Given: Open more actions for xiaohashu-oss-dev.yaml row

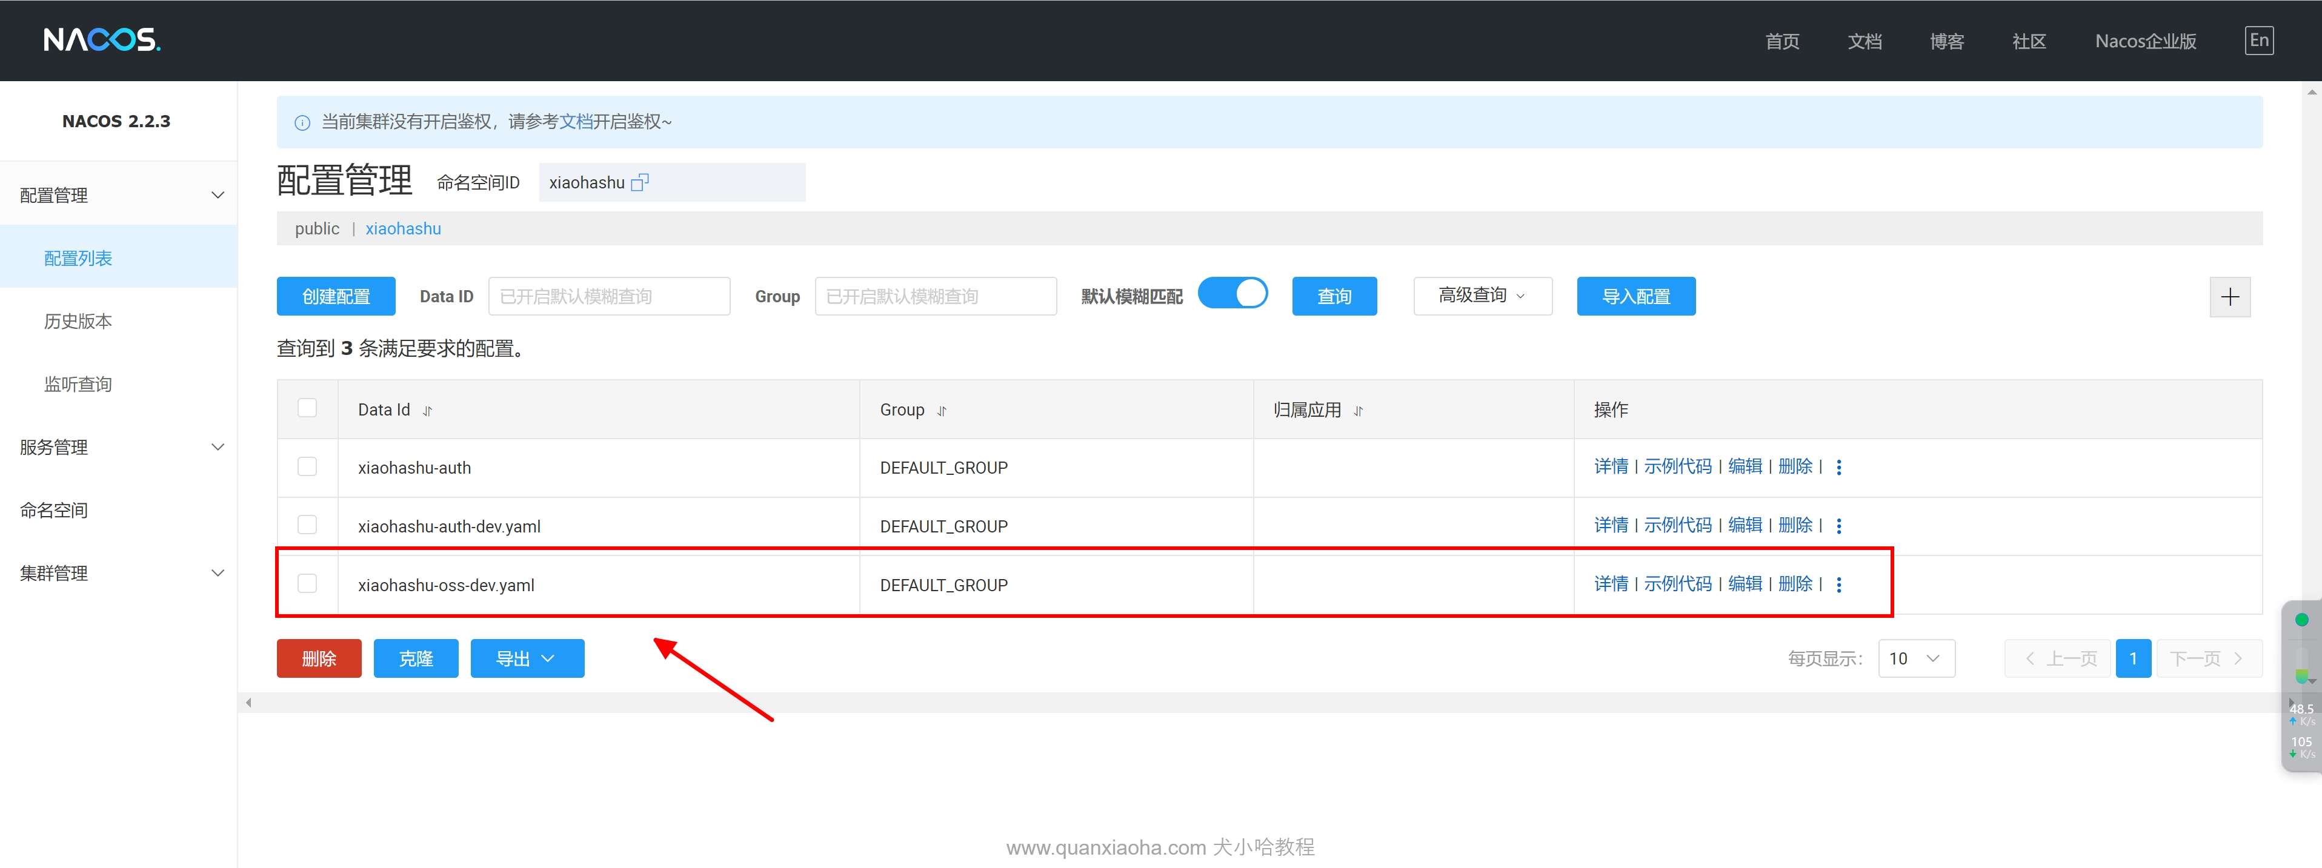Looking at the screenshot, I should pyautogui.click(x=1839, y=585).
